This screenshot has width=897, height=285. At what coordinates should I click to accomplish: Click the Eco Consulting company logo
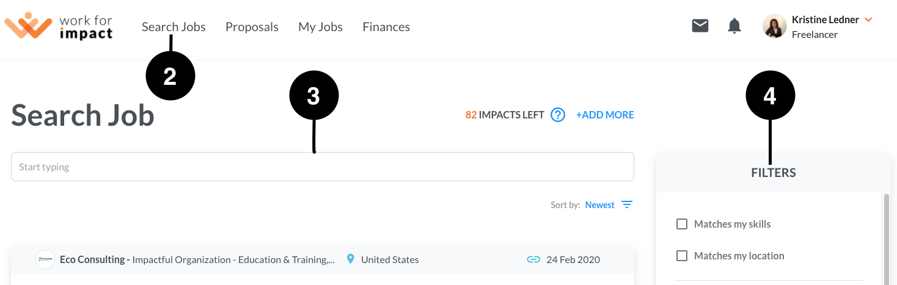click(x=45, y=259)
